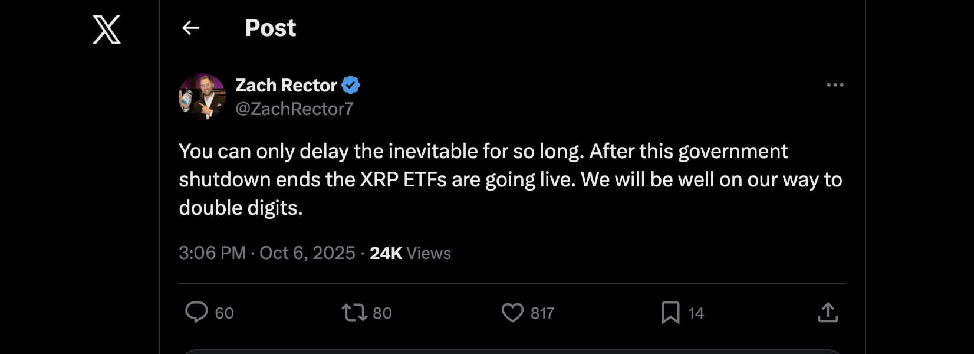Click the 3:06 PM Oct 6, 2025 timestamp

point(267,253)
